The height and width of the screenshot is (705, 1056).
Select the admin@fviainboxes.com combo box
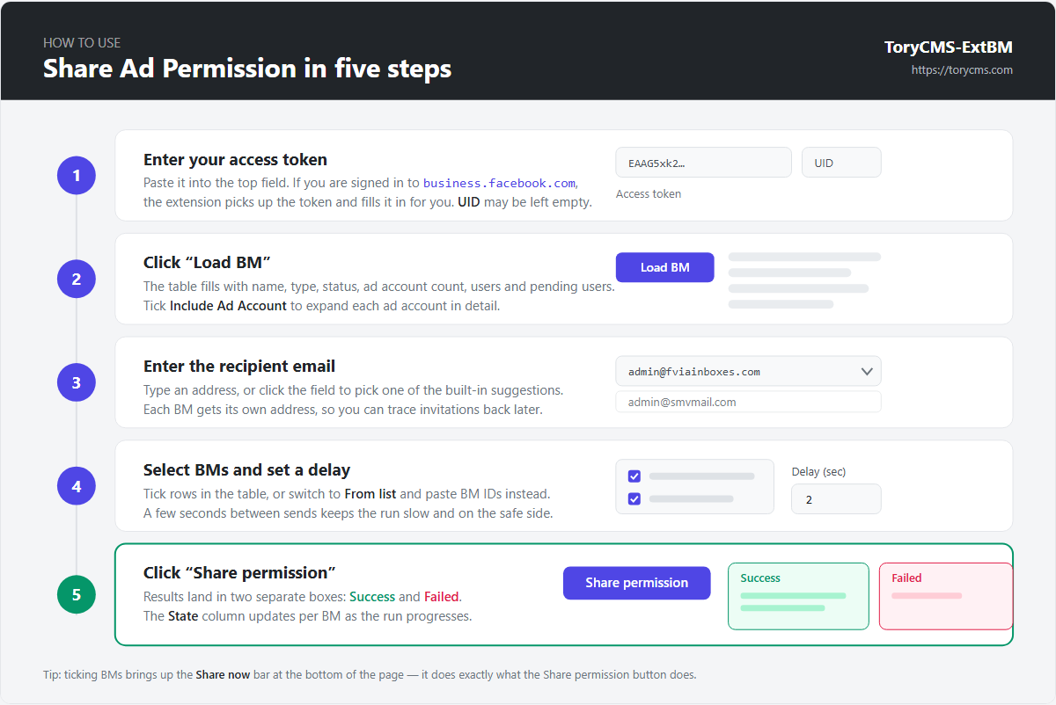tap(748, 371)
